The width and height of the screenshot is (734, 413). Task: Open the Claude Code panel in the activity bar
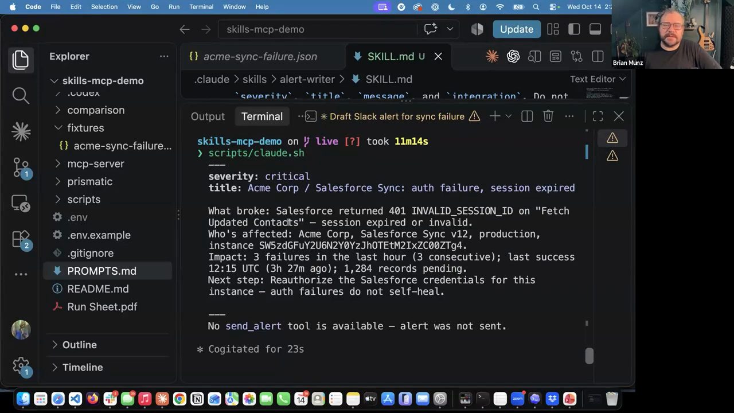click(21, 131)
